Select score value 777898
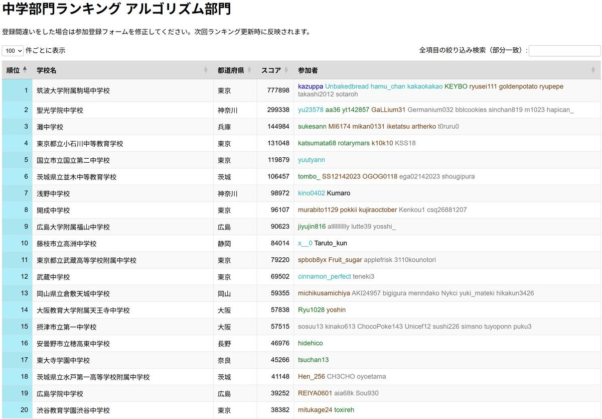 tap(278, 90)
